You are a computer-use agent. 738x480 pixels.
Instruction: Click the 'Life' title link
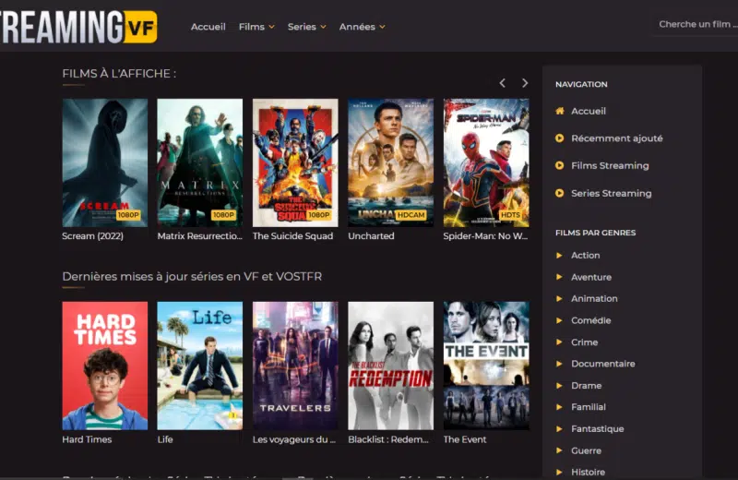click(165, 439)
